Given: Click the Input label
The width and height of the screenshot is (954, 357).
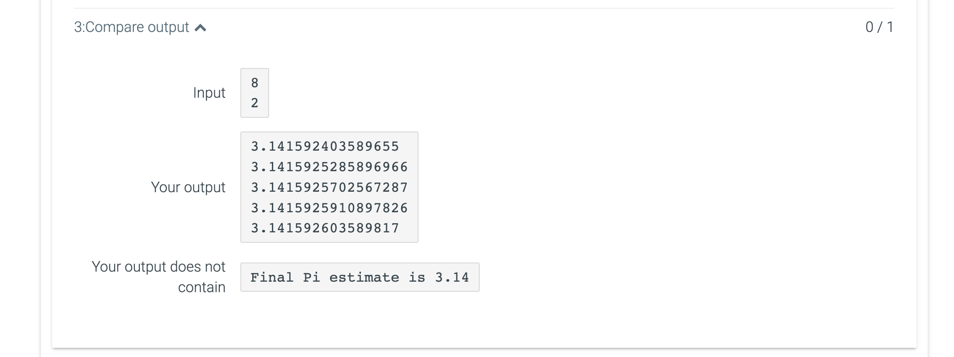Looking at the screenshot, I should pos(209,93).
